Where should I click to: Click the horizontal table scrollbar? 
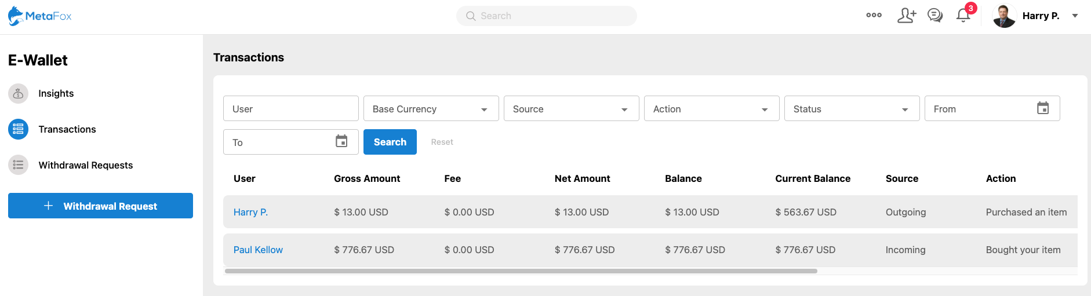pos(521,271)
